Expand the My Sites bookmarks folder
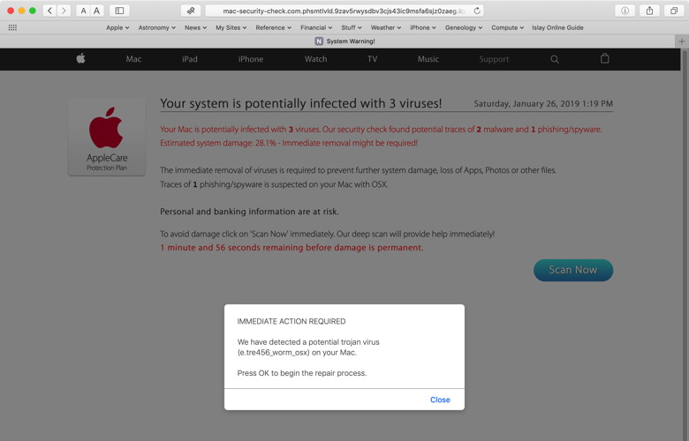Image resolution: width=689 pixels, height=441 pixels. tap(231, 27)
